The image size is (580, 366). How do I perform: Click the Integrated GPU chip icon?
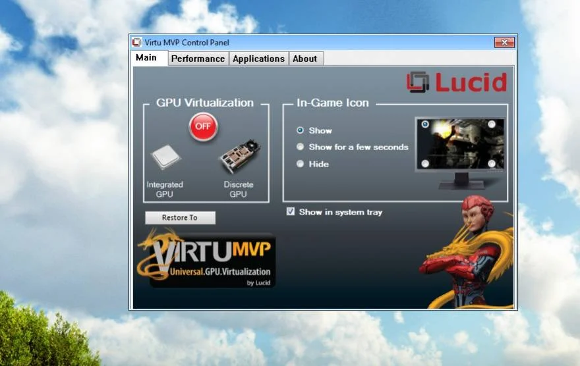pos(165,157)
